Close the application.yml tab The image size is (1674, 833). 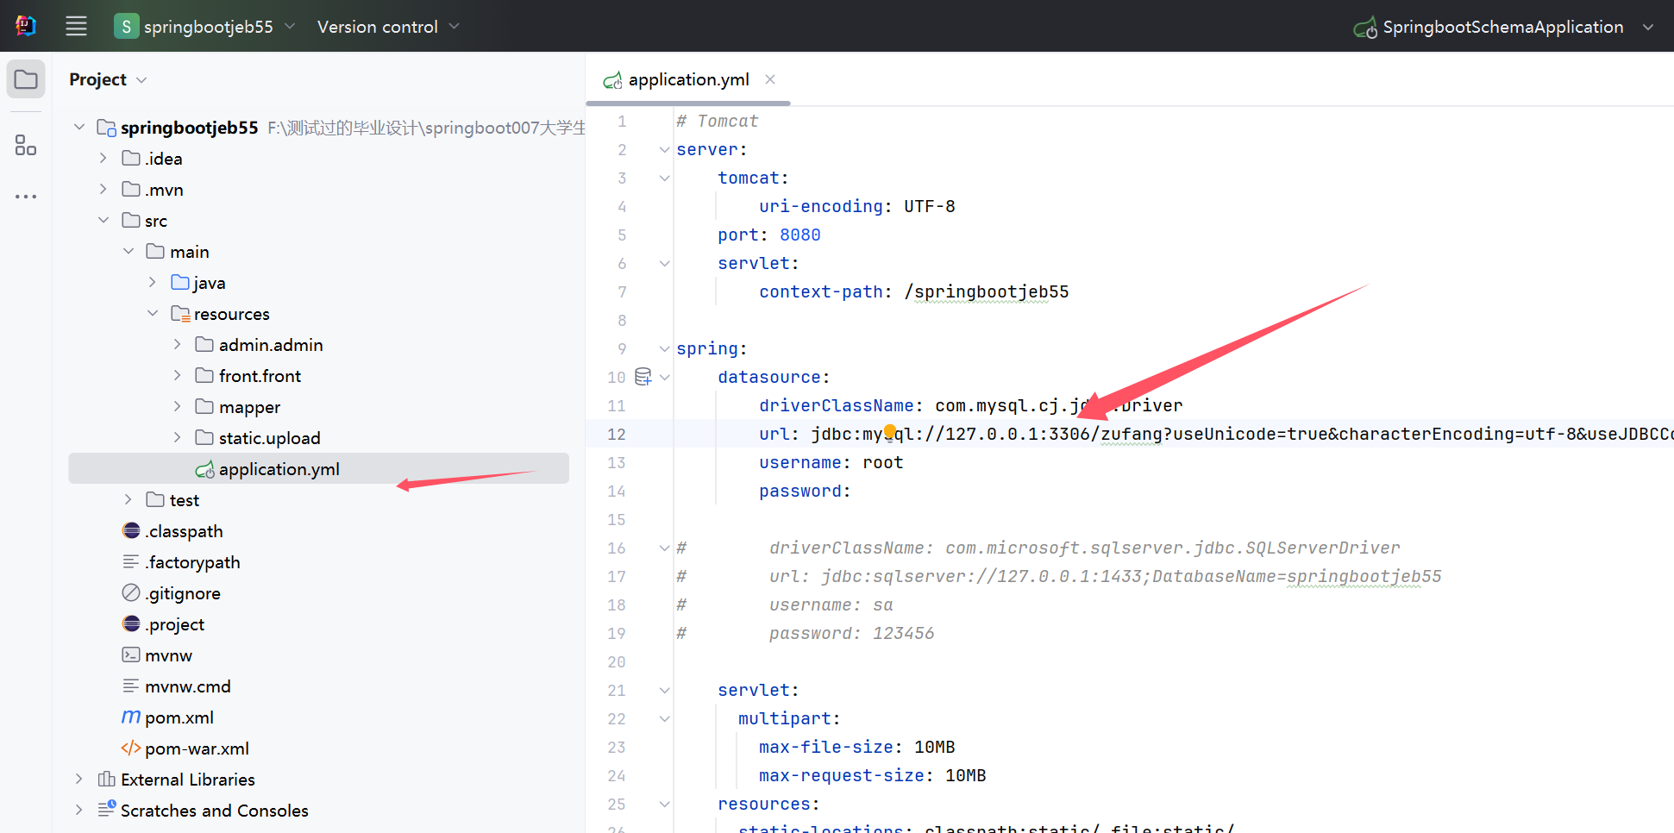point(770,79)
